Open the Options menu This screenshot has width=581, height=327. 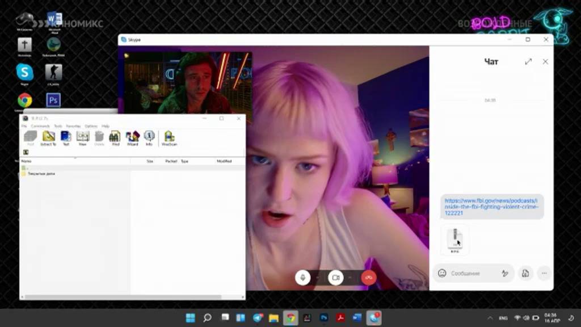(x=91, y=126)
